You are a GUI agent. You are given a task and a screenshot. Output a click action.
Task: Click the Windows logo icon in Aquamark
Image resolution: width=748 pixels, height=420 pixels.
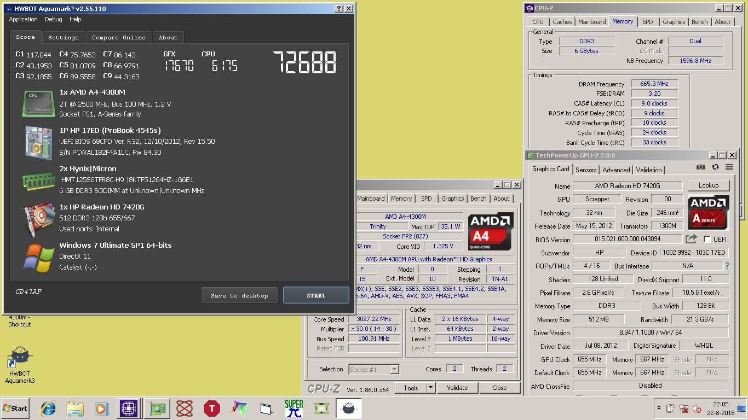tap(38, 258)
